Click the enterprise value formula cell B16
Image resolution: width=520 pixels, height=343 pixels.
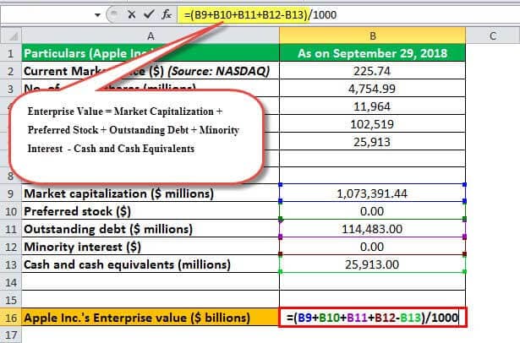pos(372,318)
